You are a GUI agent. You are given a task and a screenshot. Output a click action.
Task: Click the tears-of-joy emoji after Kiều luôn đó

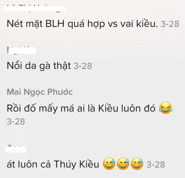[165, 108]
